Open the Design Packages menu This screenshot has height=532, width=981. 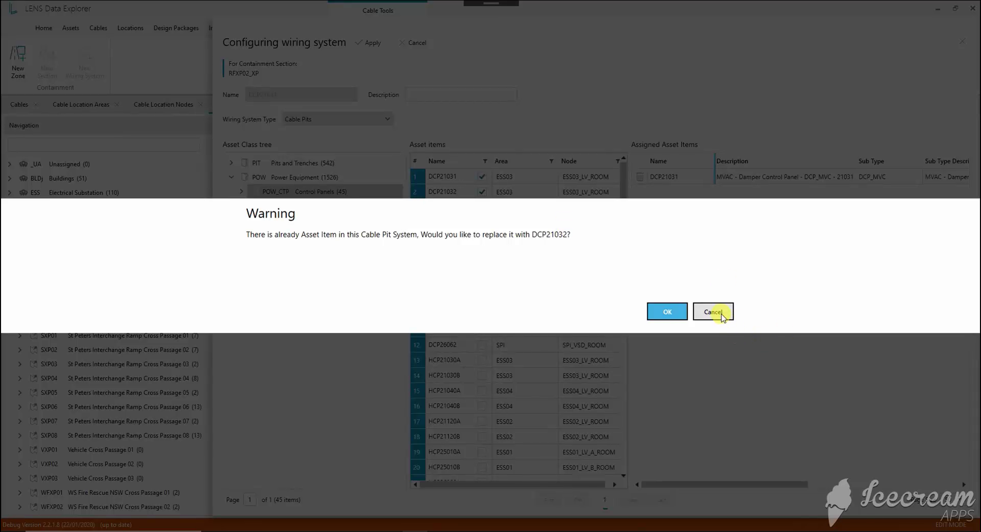tap(176, 28)
